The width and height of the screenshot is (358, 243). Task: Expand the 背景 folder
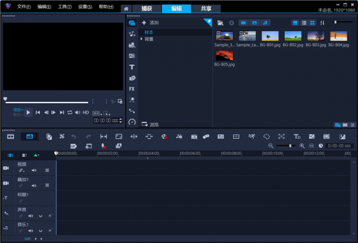[x=141, y=39]
